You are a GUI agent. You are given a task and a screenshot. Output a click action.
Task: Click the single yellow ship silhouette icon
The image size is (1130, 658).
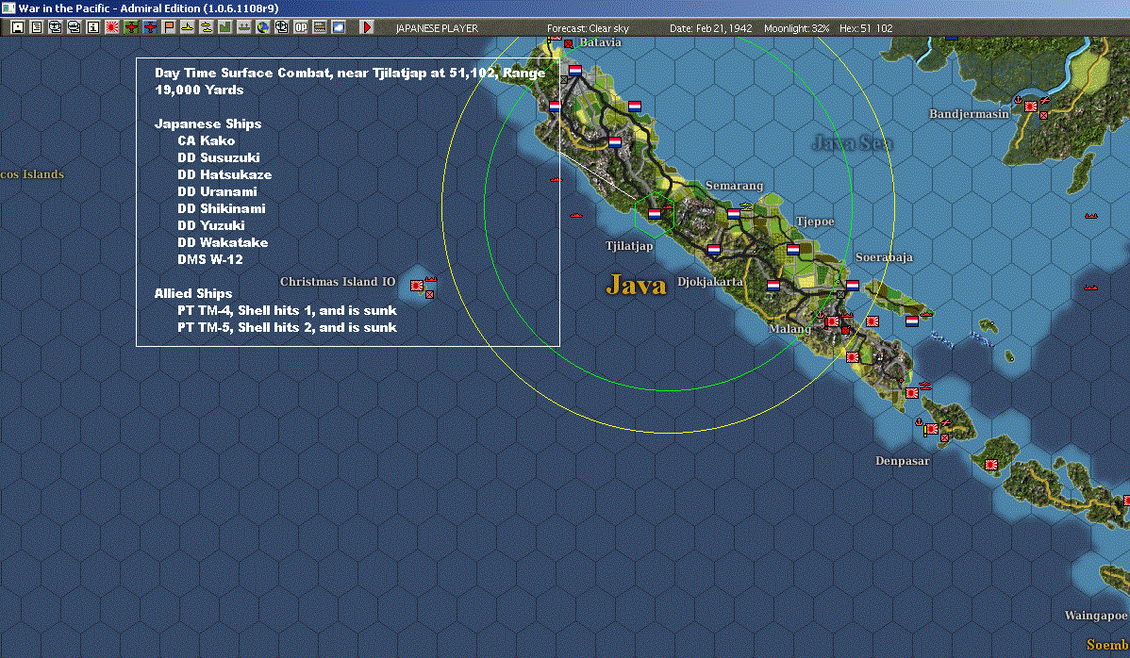188,27
